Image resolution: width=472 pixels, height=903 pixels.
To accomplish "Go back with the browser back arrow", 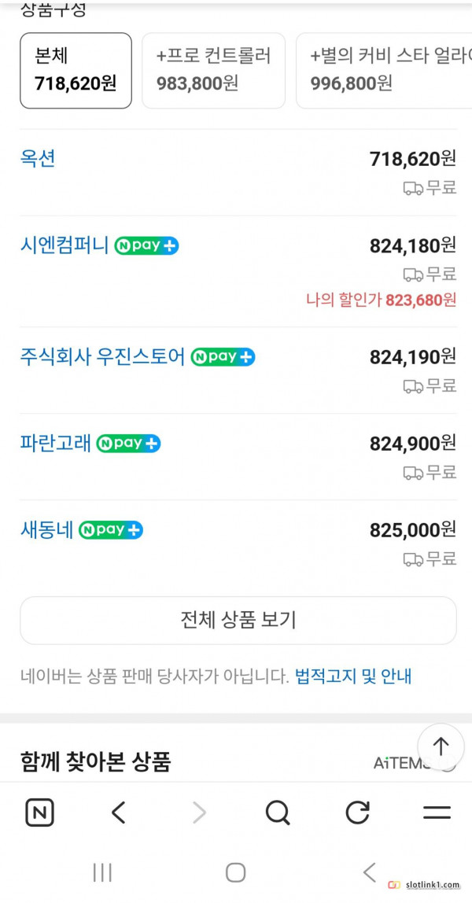I will click(x=119, y=812).
